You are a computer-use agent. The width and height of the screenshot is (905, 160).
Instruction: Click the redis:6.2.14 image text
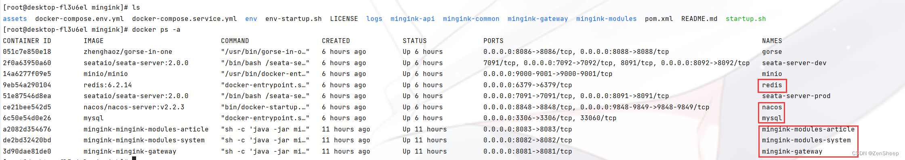pyautogui.click(x=107, y=85)
